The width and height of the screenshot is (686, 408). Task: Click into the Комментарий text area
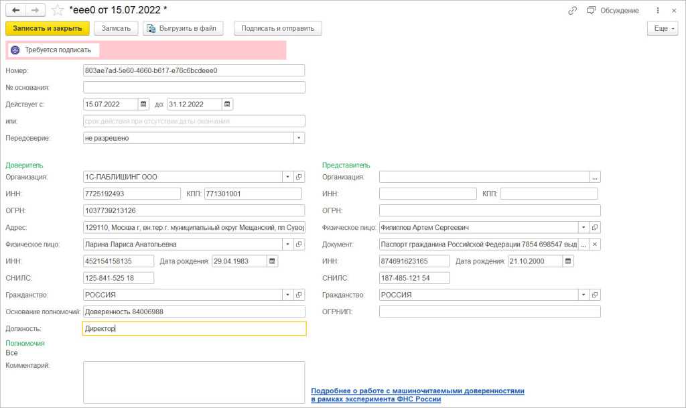[x=194, y=383]
